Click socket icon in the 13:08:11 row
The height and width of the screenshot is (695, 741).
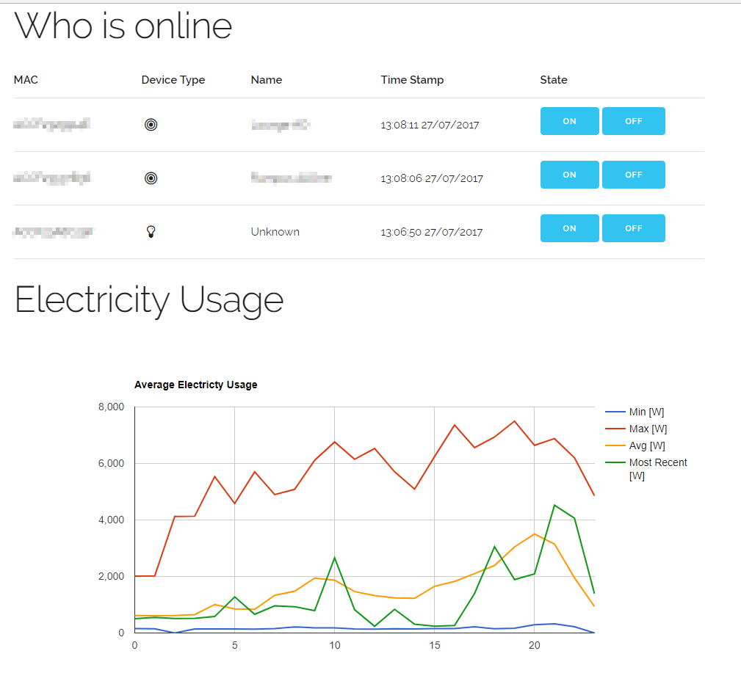pos(151,125)
